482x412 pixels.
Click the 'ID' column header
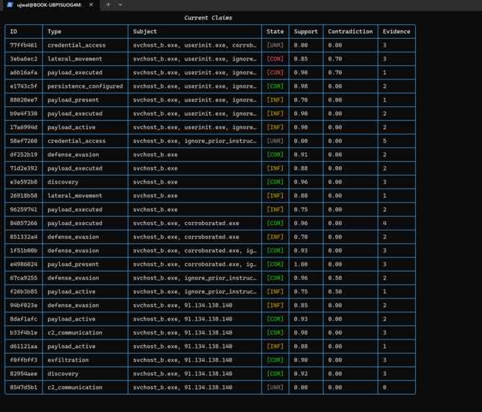(x=14, y=32)
